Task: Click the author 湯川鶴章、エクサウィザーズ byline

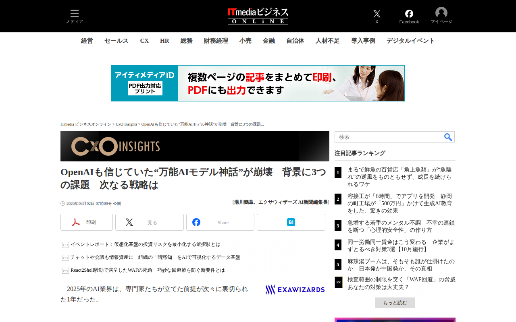Action: coord(281,202)
